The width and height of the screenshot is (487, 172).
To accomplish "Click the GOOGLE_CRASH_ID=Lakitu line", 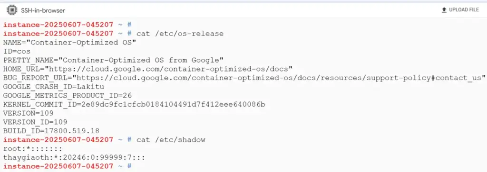I will click(x=54, y=86).
